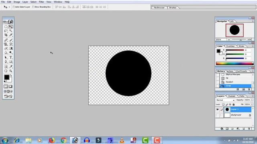Switch to Standard Mode editing

tap(6, 86)
